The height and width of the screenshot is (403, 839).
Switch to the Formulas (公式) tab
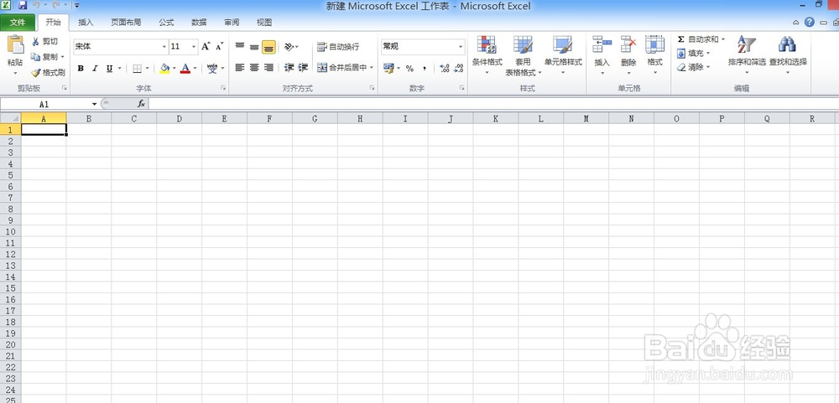(x=166, y=23)
